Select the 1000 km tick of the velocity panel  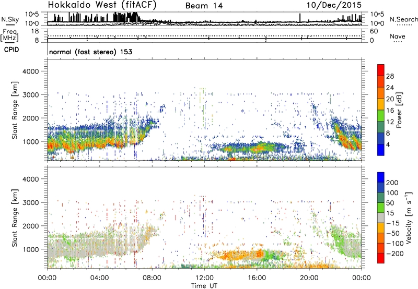pos(30,249)
